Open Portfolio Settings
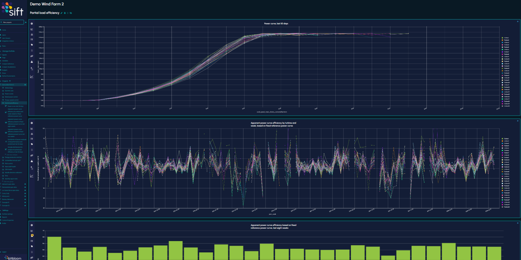Viewport: 521px width, 260px height. pos(7,214)
